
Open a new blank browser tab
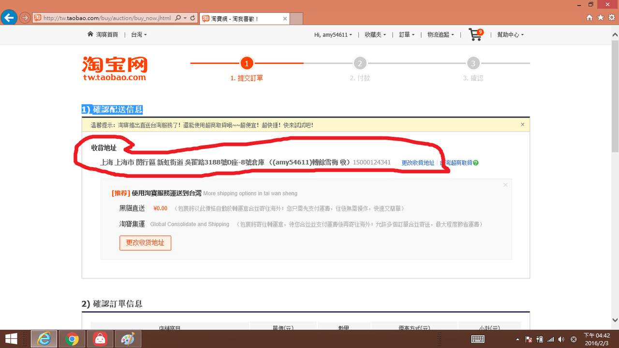pyautogui.click(x=296, y=19)
